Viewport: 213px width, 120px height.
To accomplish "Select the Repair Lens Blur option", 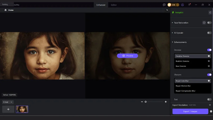I will 193,81.
